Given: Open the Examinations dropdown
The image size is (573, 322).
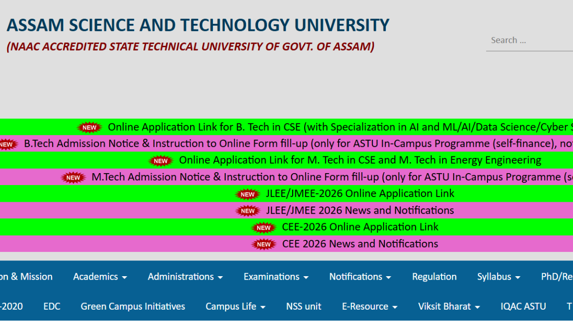Looking at the screenshot, I should (276, 277).
